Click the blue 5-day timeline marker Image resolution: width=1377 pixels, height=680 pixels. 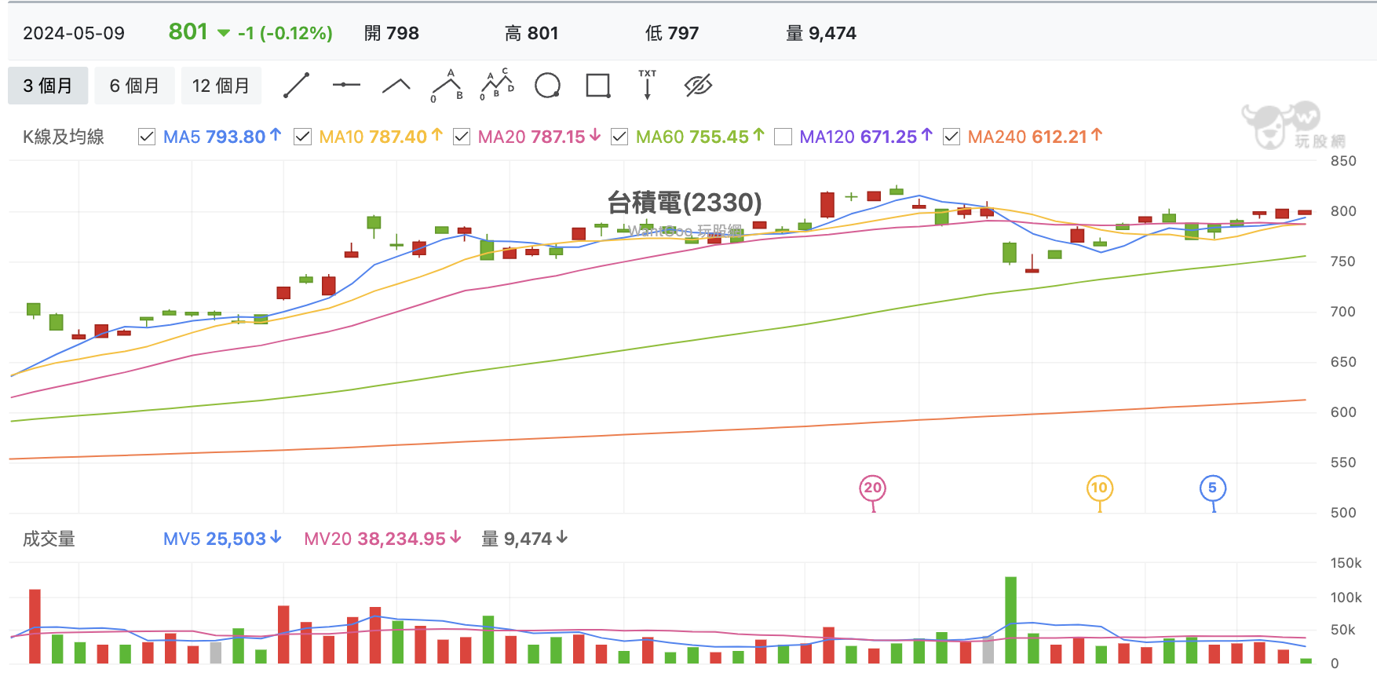pyautogui.click(x=1213, y=488)
